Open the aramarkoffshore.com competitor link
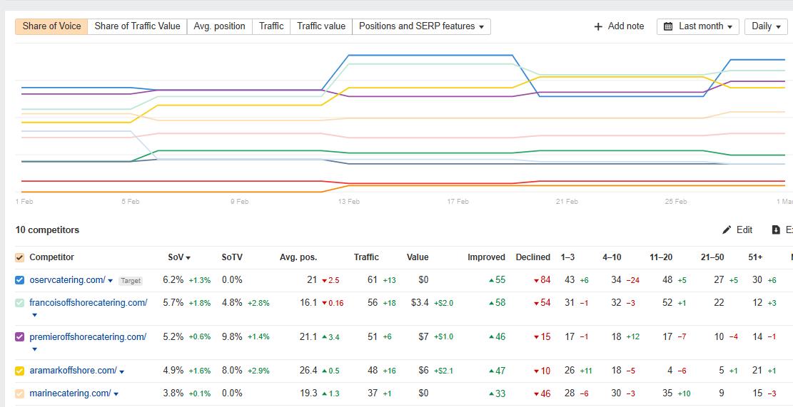793x407 pixels. (x=73, y=371)
